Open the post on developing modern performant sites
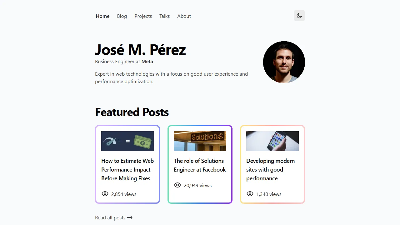The width and height of the screenshot is (400, 225). pos(271,169)
